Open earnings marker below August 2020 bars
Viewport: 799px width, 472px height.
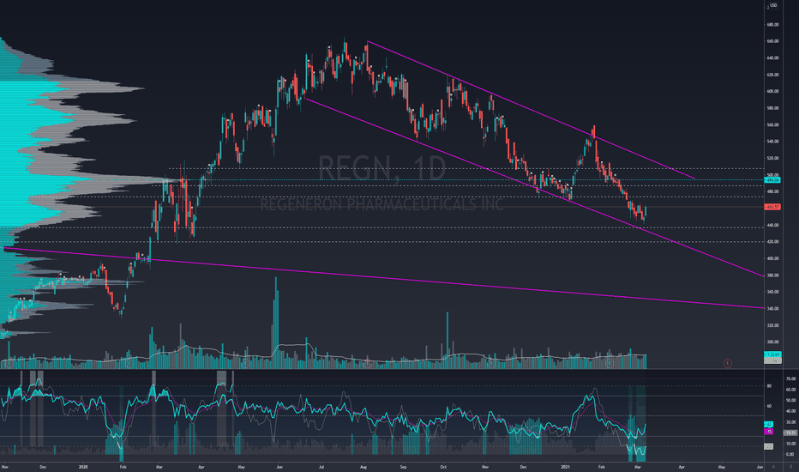click(x=368, y=363)
